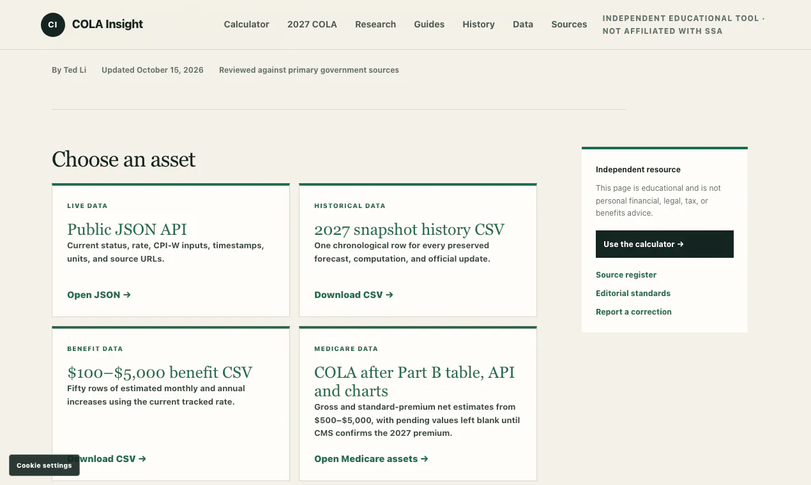
Task: Click the Choose an asset heading
Action: (x=124, y=159)
